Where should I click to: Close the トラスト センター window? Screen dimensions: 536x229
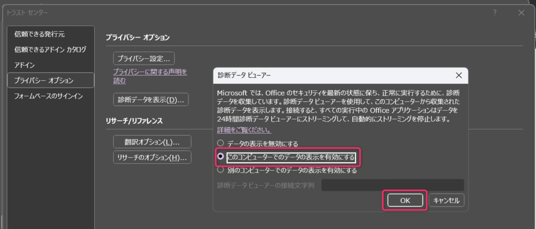(521, 13)
